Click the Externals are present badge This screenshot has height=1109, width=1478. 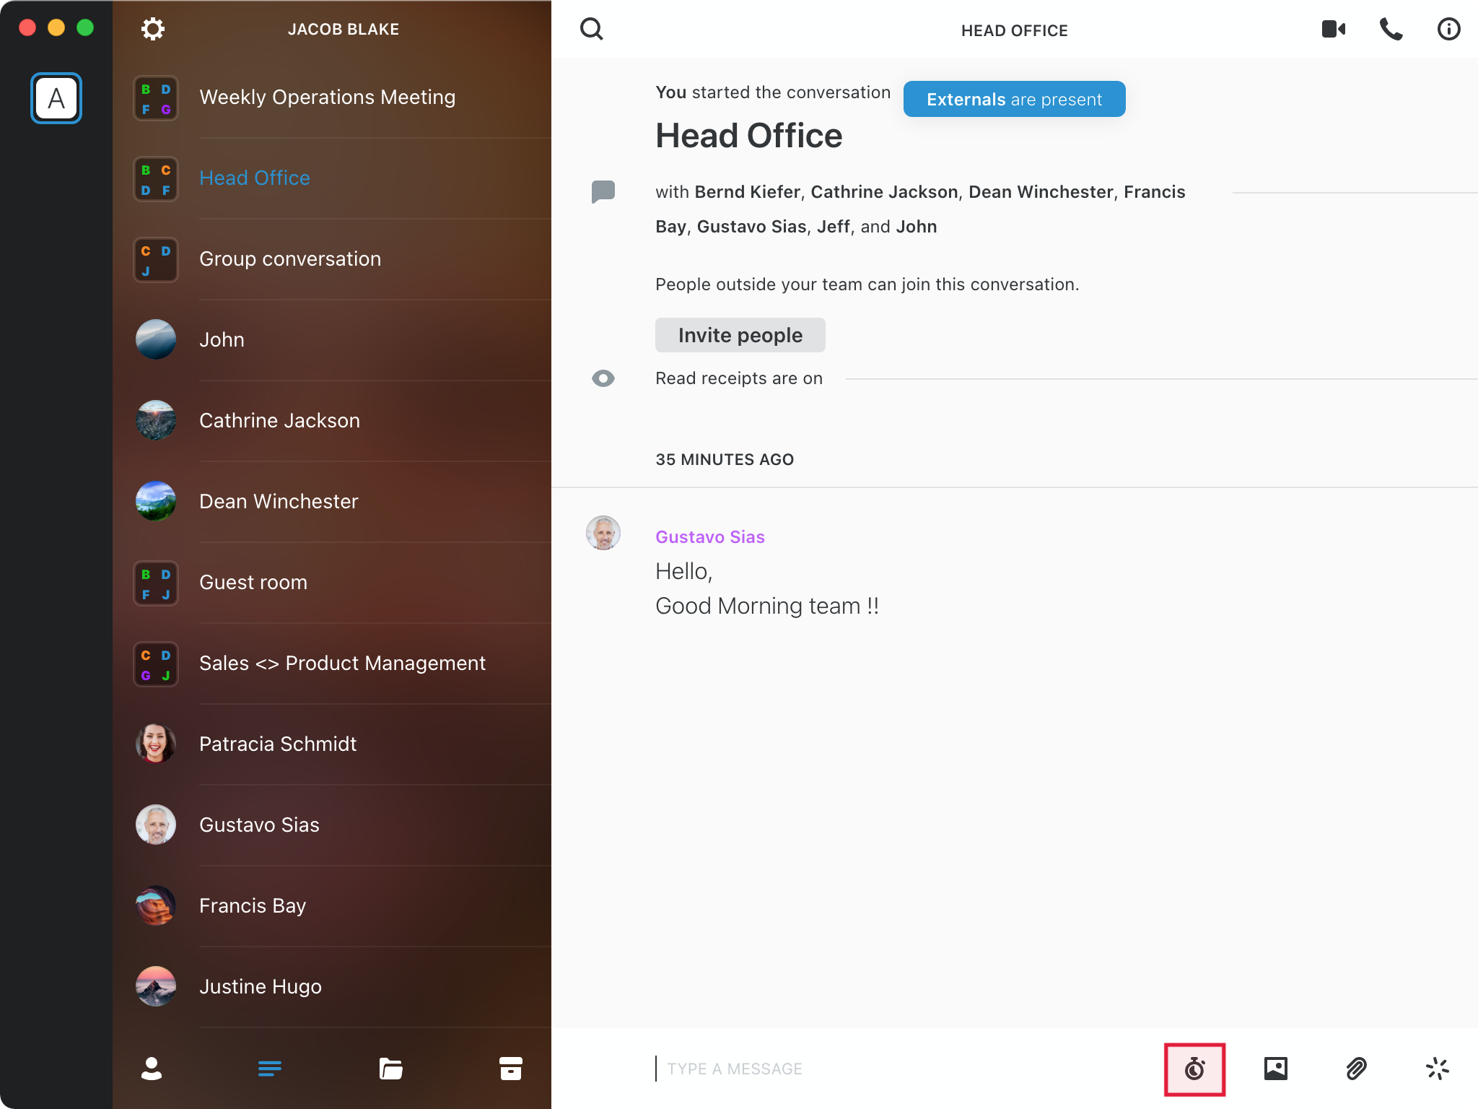1015,99
